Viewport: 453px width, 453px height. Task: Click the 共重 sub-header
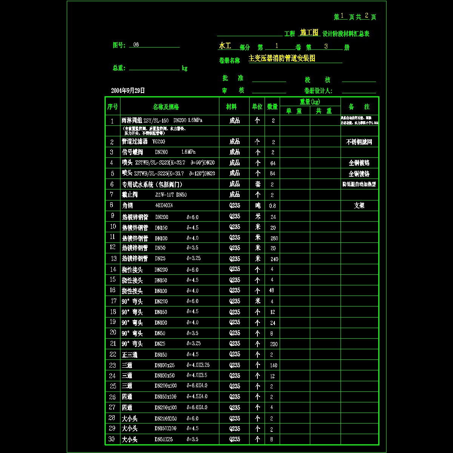[324, 111]
